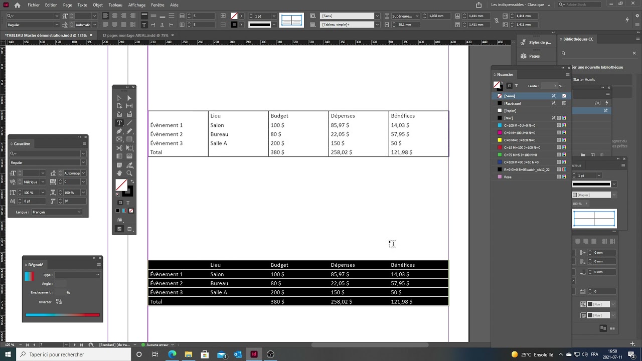This screenshot has width=642, height=361.
Task: Toggle formatting affects container in toolbox
Action: click(120, 203)
